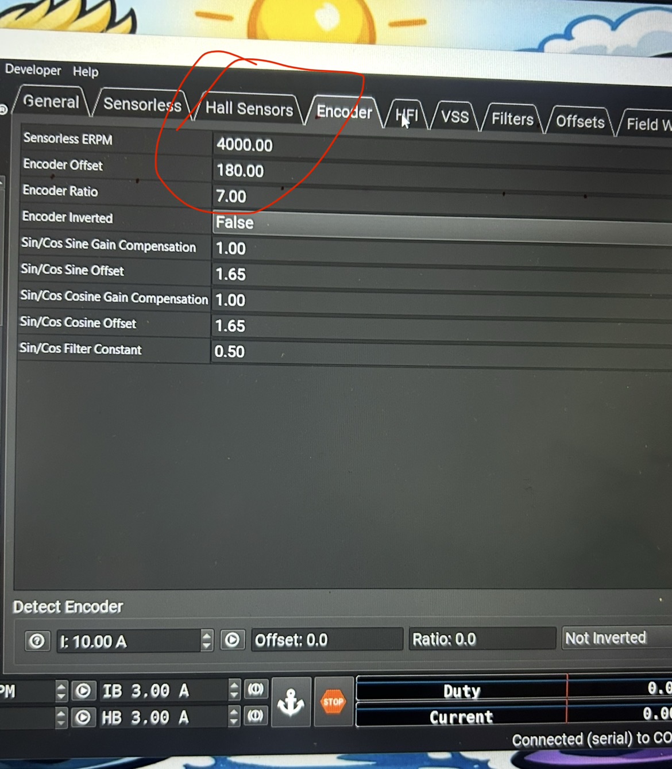Viewport: 672px width, 769px height.
Task: Start IB brake current with its play button
Action: (x=83, y=691)
